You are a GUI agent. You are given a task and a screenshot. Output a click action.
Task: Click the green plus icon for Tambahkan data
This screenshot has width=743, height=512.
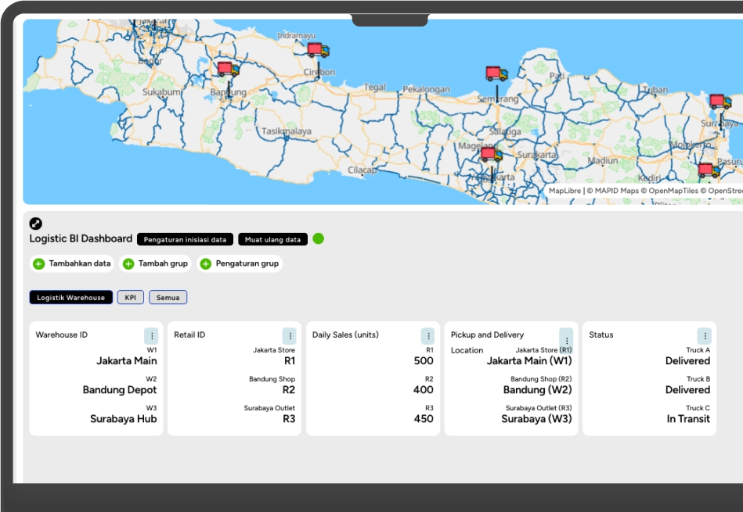(39, 264)
